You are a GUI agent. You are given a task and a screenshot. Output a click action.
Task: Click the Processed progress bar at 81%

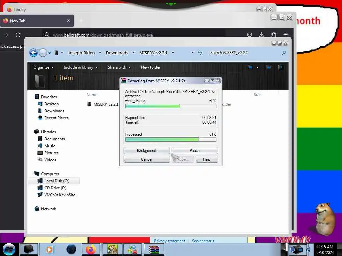coord(171,140)
